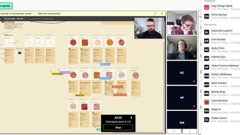The height and width of the screenshot is (135, 240).
Task: Click Haley Francis-Halstead's HF avatar in list
Action: pyautogui.click(x=207, y=67)
